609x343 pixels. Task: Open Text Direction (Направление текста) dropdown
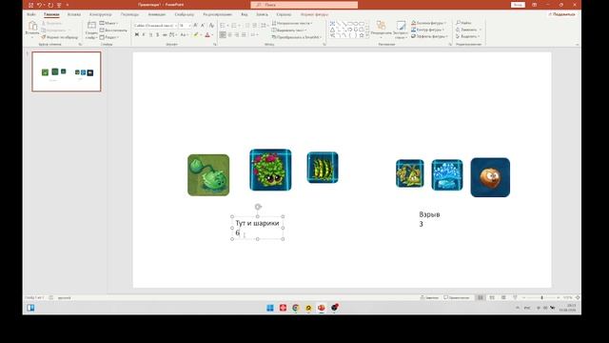click(x=292, y=23)
